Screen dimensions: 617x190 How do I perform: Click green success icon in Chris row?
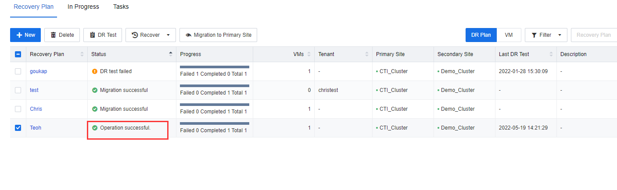(94, 109)
